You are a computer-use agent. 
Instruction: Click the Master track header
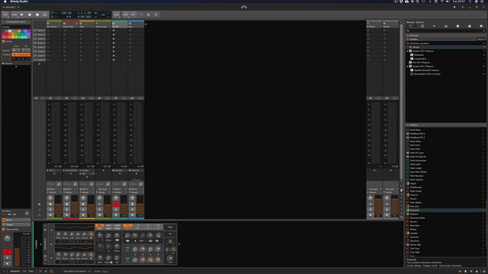point(390,24)
